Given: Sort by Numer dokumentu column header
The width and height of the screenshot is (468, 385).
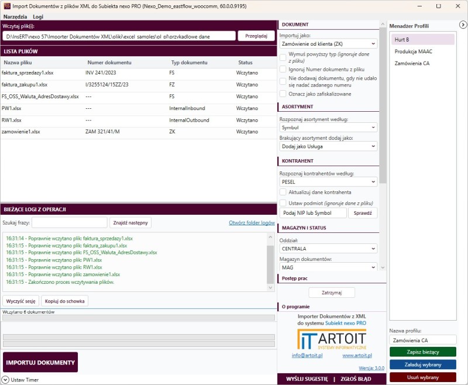Looking at the screenshot, I should pos(109,63).
